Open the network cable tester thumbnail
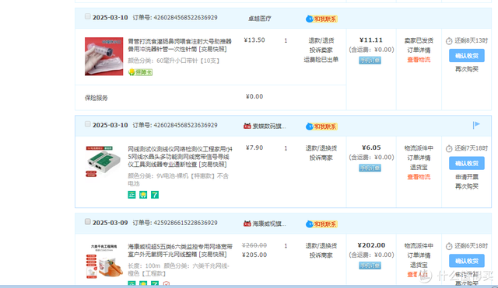Screen dimensions: 498x288 click(x=103, y=161)
